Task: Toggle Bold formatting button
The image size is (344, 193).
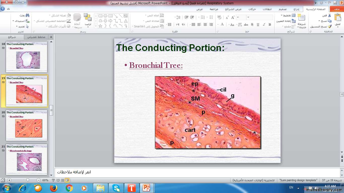Action: (270, 25)
